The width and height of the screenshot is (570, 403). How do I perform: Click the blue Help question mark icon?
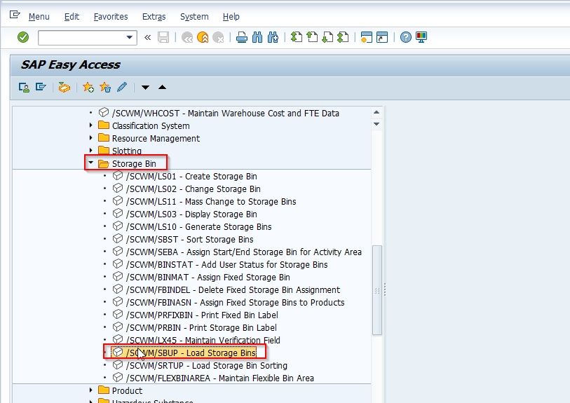pos(406,37)
